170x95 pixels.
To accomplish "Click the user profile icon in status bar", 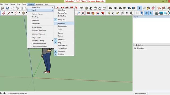I will point(5,93).
